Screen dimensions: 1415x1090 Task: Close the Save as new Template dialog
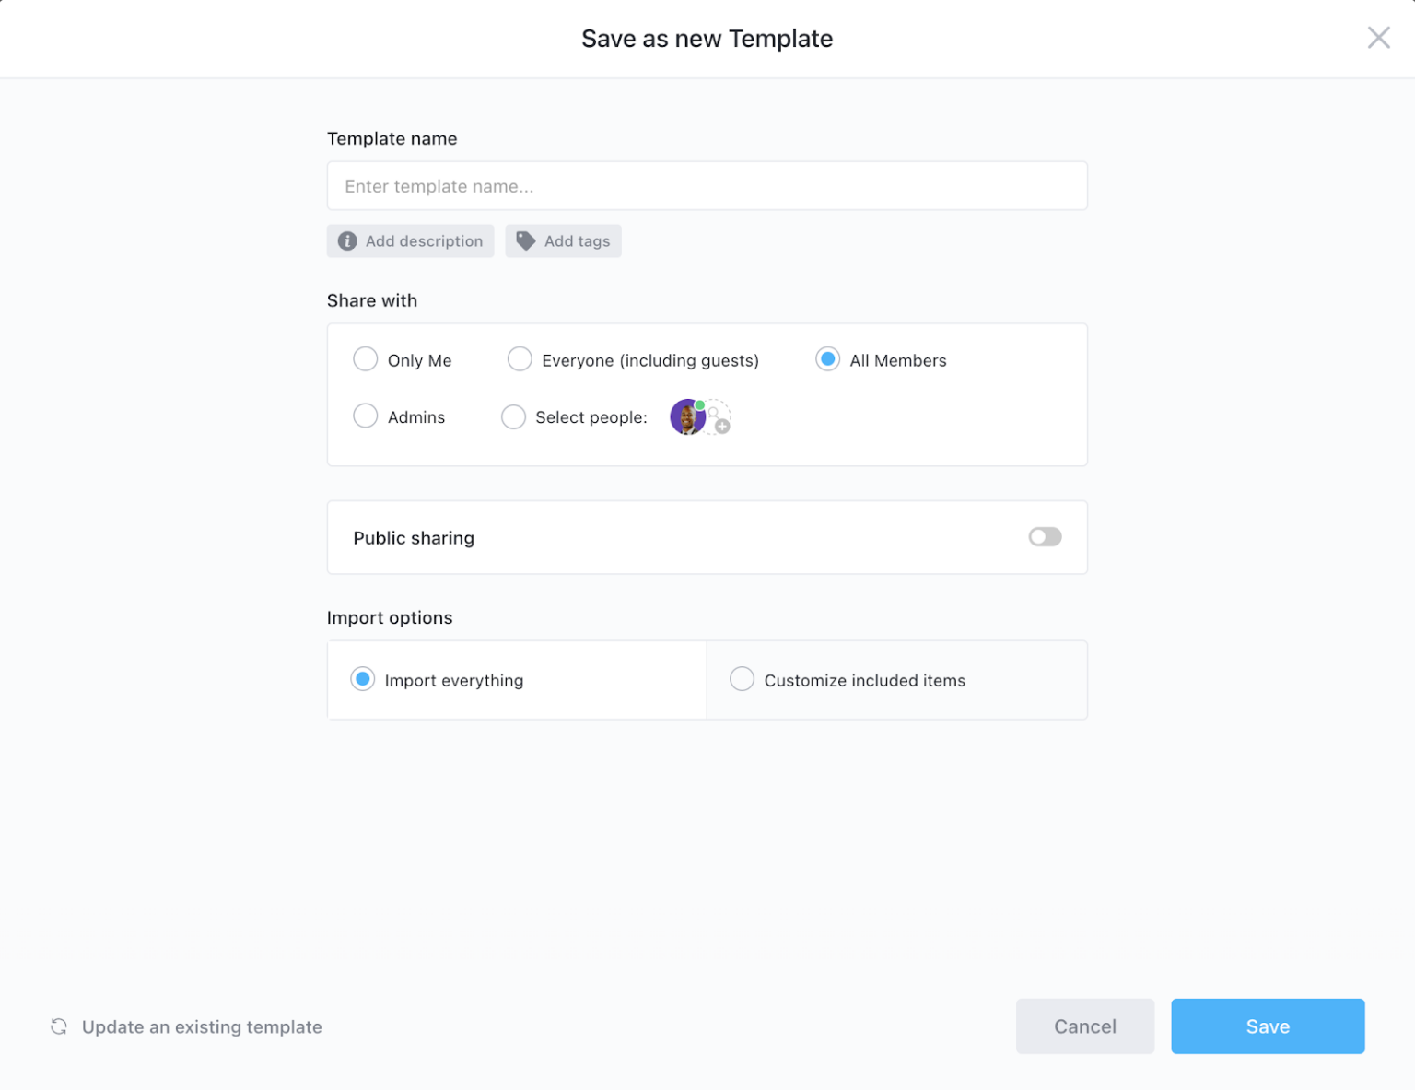point(1378,38)
